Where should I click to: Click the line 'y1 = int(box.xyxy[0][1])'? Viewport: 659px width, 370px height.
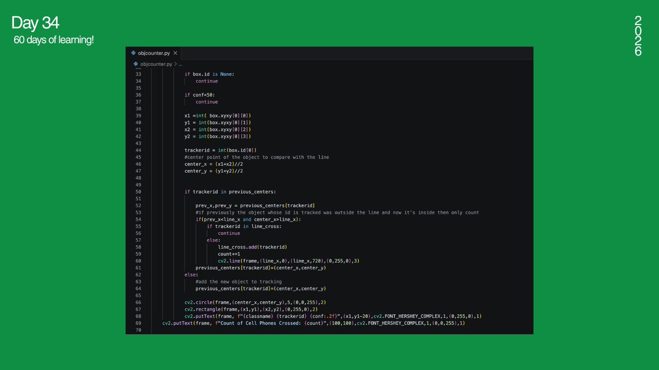coord(217,123)
